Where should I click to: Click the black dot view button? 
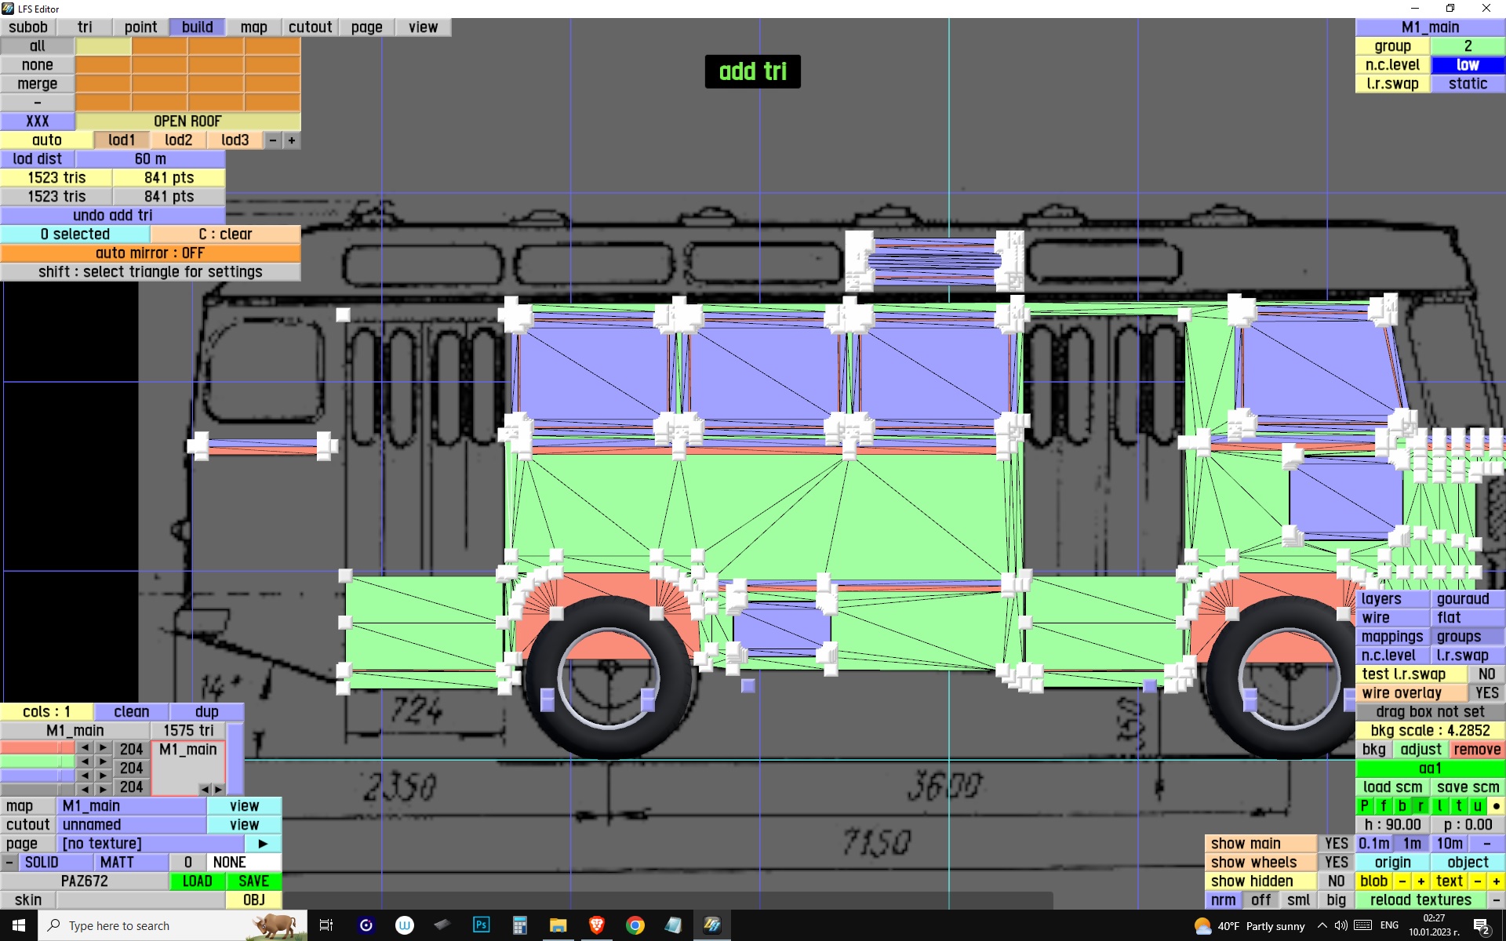[x=1496, y=806]
